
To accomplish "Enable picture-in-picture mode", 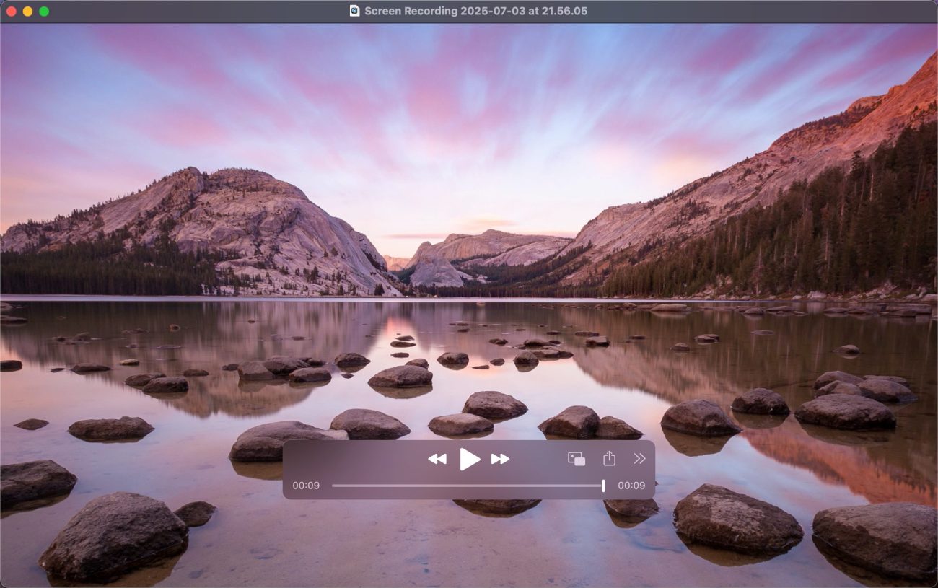I will (576, 459).
